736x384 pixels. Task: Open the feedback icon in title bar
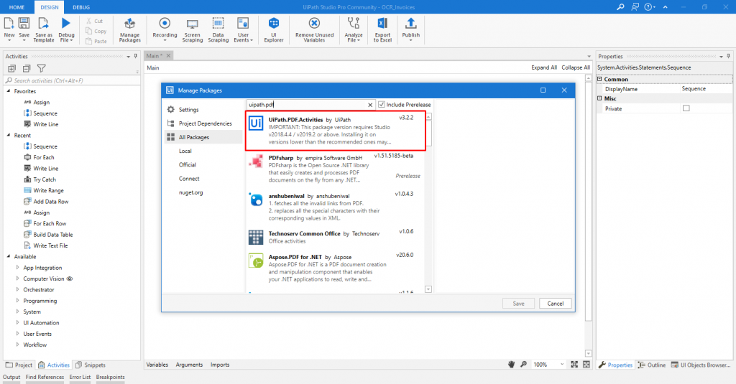click(635, 7)
